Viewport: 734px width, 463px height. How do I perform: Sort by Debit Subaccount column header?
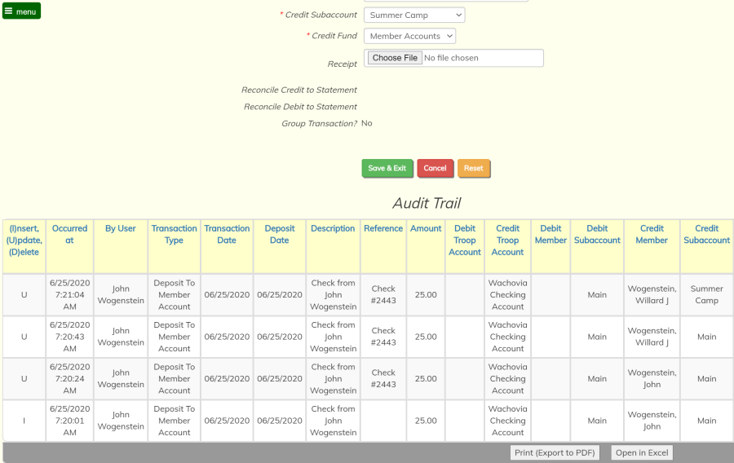pyautogui.click(x=597, y=234)
